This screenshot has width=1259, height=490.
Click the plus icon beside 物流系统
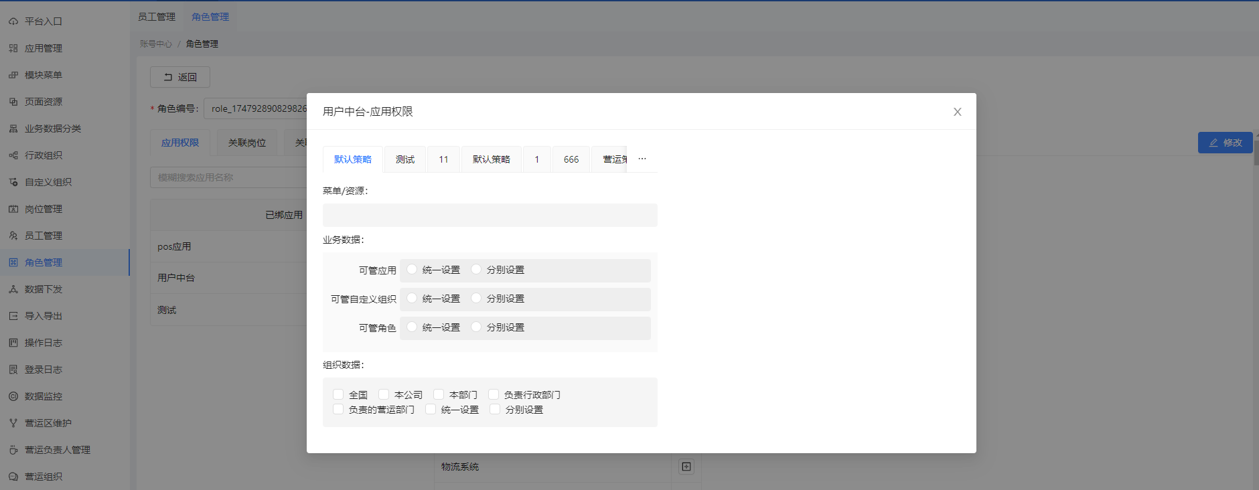coord(686,467)
